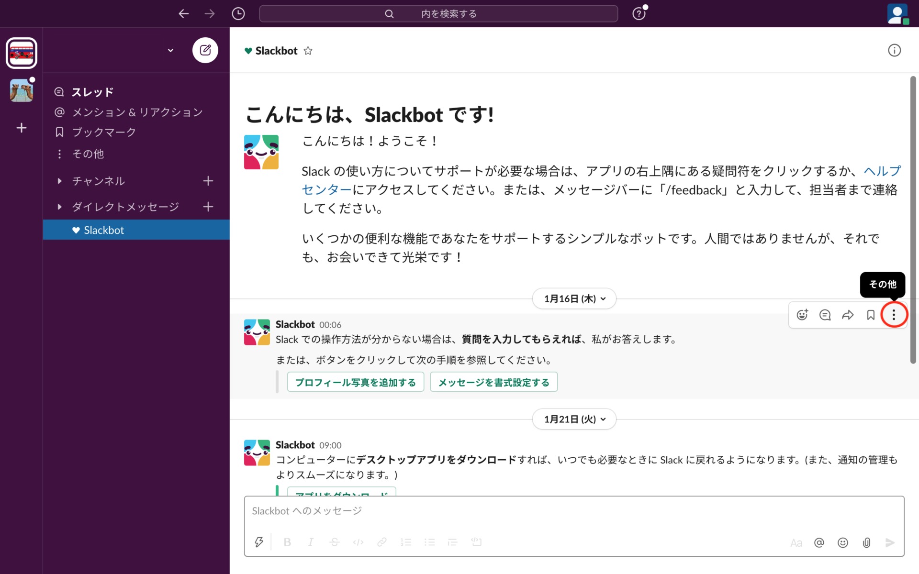Screen dimensions: 919x574
Task: Go forward with the right arrow button
Action: (210, 14)
